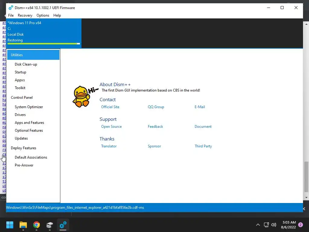309x232 pixels.
Task: Open Apps and Features
Action: click(29, 123)
